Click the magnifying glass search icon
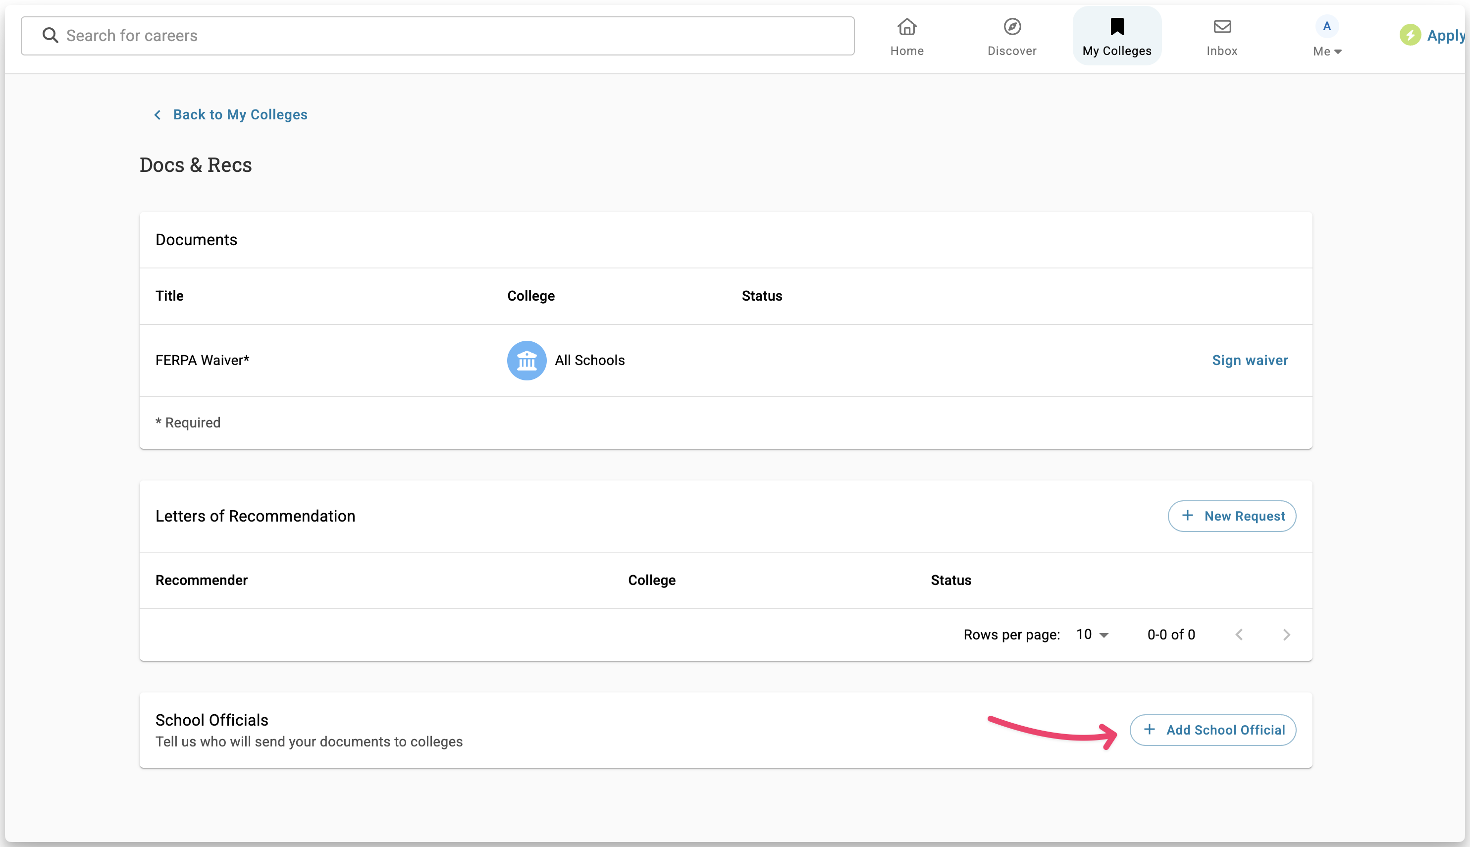Viewport: 1470px width, 847px height. click(x=51, y=36)
